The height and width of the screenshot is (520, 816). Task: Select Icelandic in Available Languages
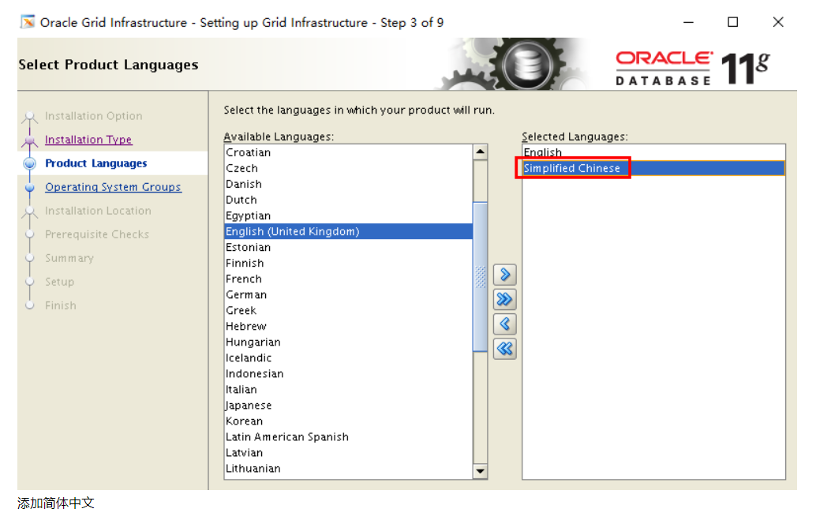click(348, 357)
